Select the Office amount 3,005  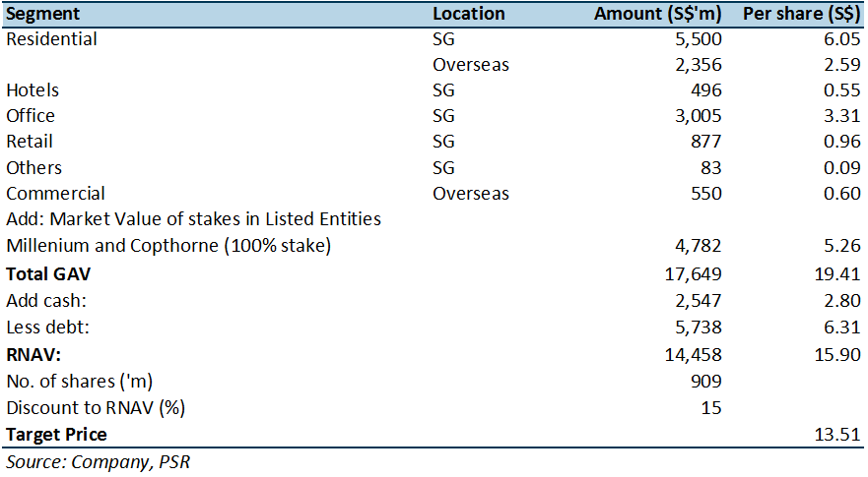click(699, 115)
